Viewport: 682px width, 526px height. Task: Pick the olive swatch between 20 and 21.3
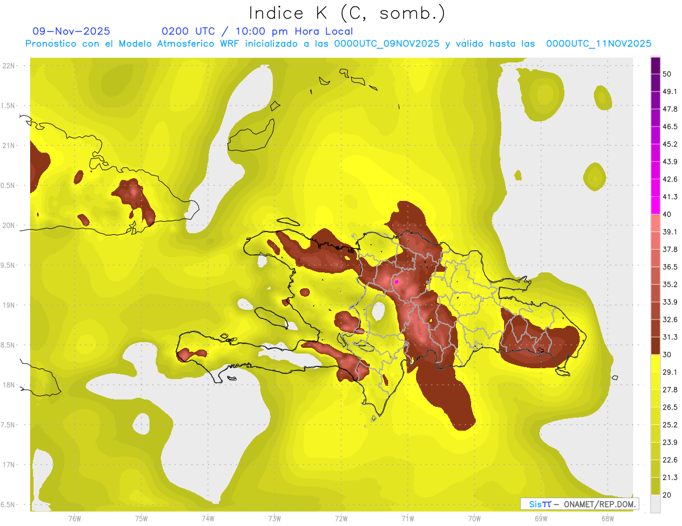(x=655, y=486)
